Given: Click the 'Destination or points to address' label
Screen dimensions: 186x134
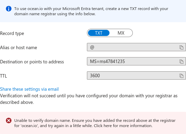Looking at the screenshot, I should point(32,62).
